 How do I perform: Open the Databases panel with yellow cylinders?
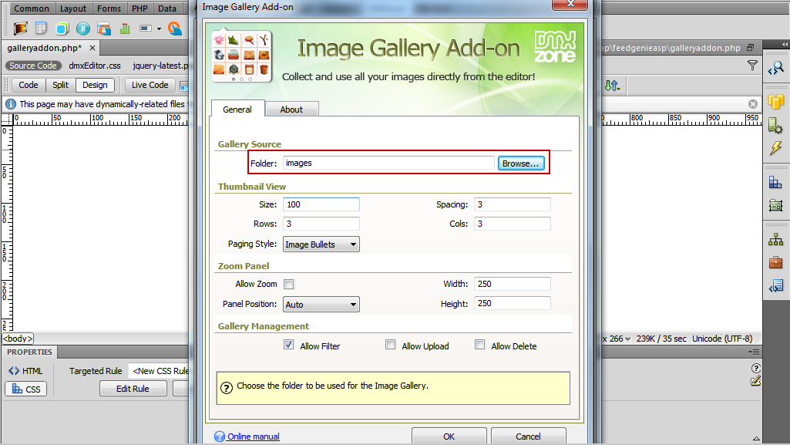click(776, 101)
